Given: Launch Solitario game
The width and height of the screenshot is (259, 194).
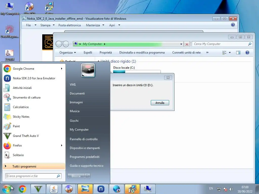Looking at the screenshot, I should click(x=34, y=155).
